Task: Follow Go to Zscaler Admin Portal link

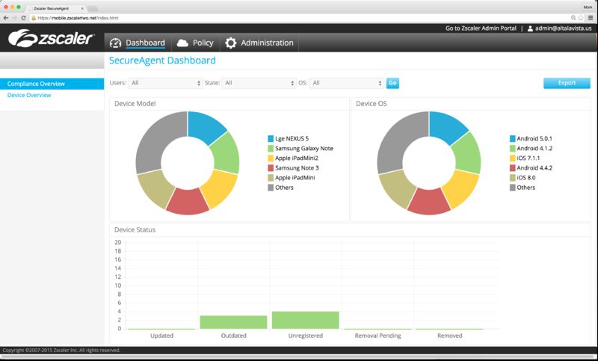Action: tap(481, 28)
